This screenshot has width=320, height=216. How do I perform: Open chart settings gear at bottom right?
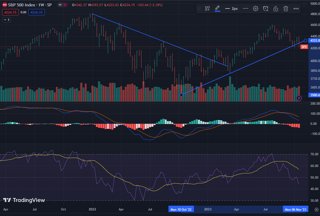click(x=316, y=209)
